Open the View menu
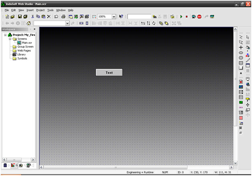This screenshot has height=176, width=252. tap(21, 10)
